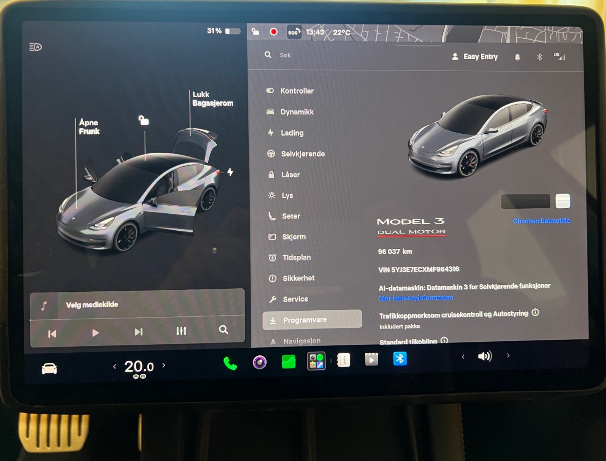Raise volume with right chevron

tap(508, 355)
